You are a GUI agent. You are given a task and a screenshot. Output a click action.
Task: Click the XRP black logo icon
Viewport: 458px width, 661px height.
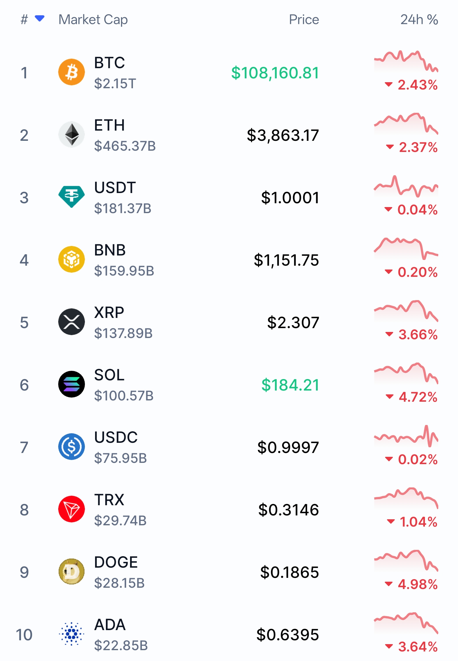[72, 322]
